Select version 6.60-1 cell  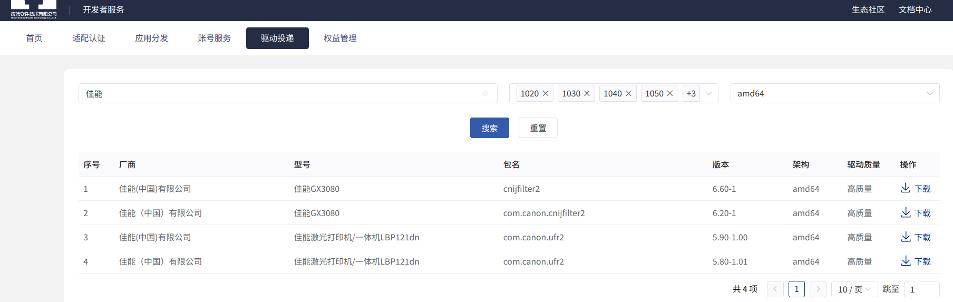pos(724,189)
